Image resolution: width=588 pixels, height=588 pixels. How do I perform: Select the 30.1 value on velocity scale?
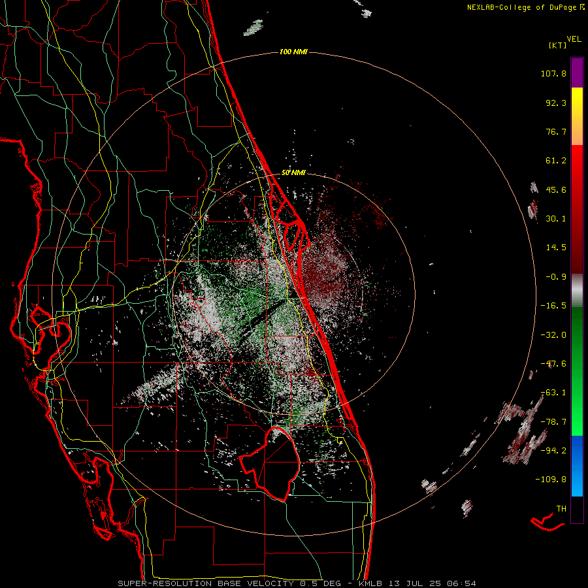556,219
